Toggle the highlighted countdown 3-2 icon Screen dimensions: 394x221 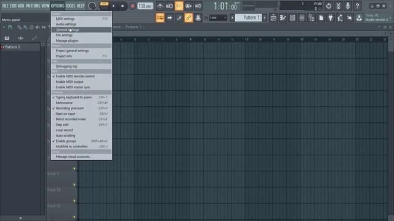pos(179,6)
